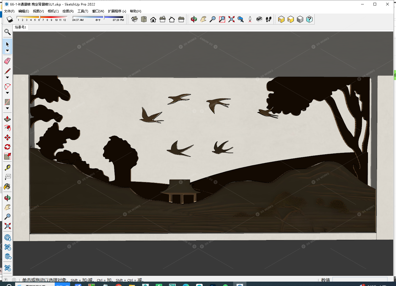Select Look Around eye tool

[259, 19]
